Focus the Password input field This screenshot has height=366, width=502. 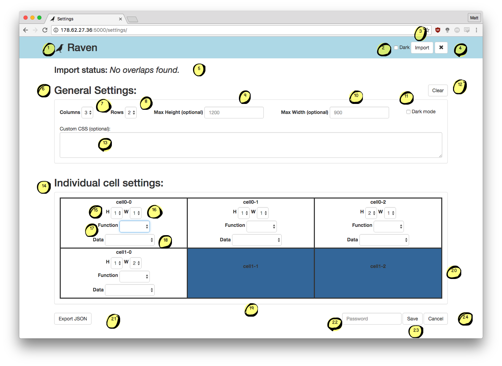coord(372,319)
